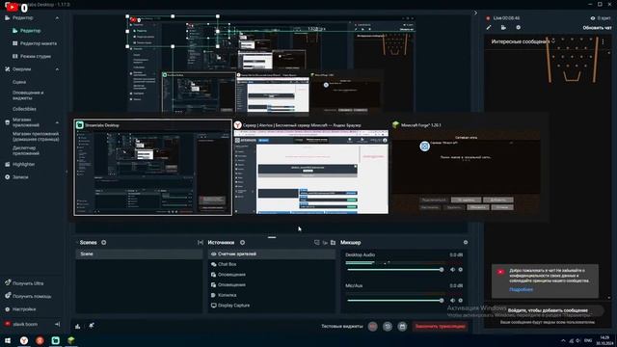Collapse chat panel with chevron arrow
This screenshot has width=617, height=347.
click(475, 13)
